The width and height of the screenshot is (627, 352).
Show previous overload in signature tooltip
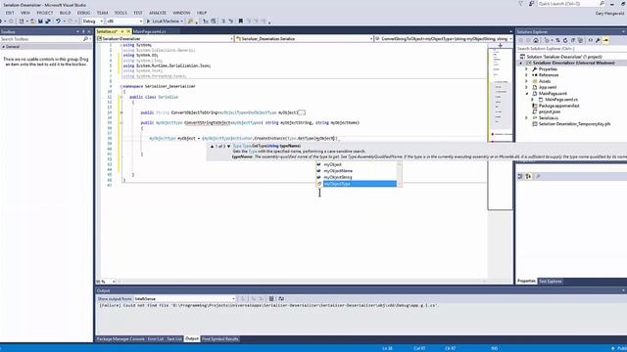coord(212,147)
